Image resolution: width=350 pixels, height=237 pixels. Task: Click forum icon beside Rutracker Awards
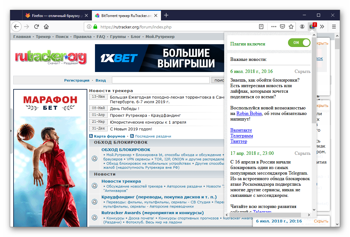(x=95, y=217)
